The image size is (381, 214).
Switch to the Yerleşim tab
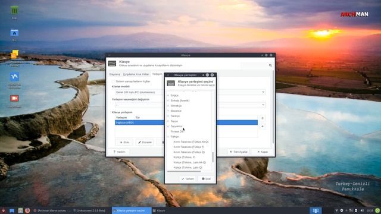click(x=157, y=74)
